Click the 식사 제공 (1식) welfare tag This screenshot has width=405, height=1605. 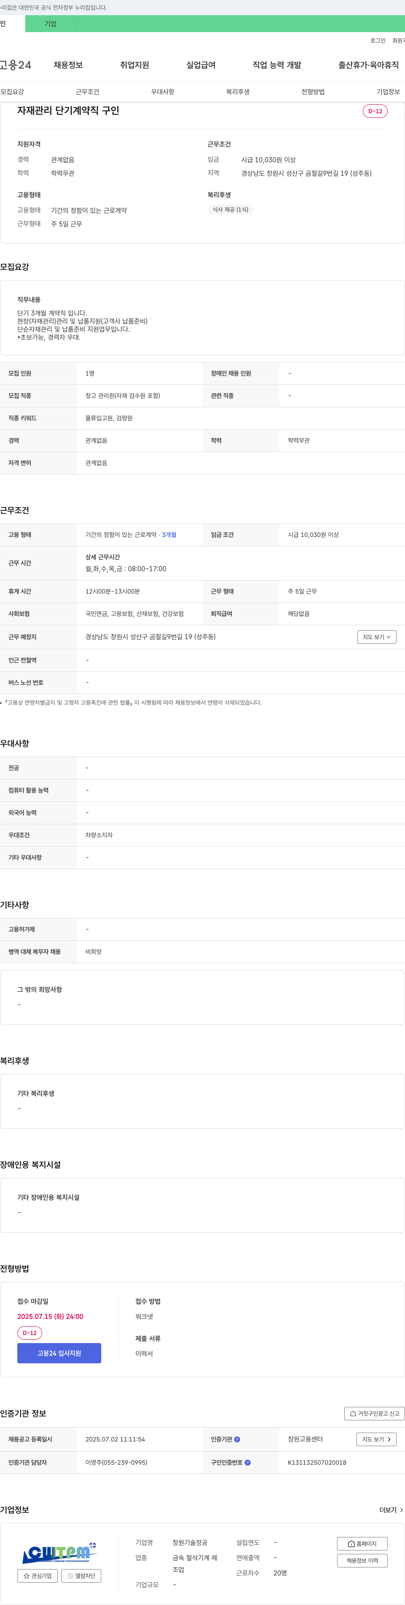(x=230, y=210)
